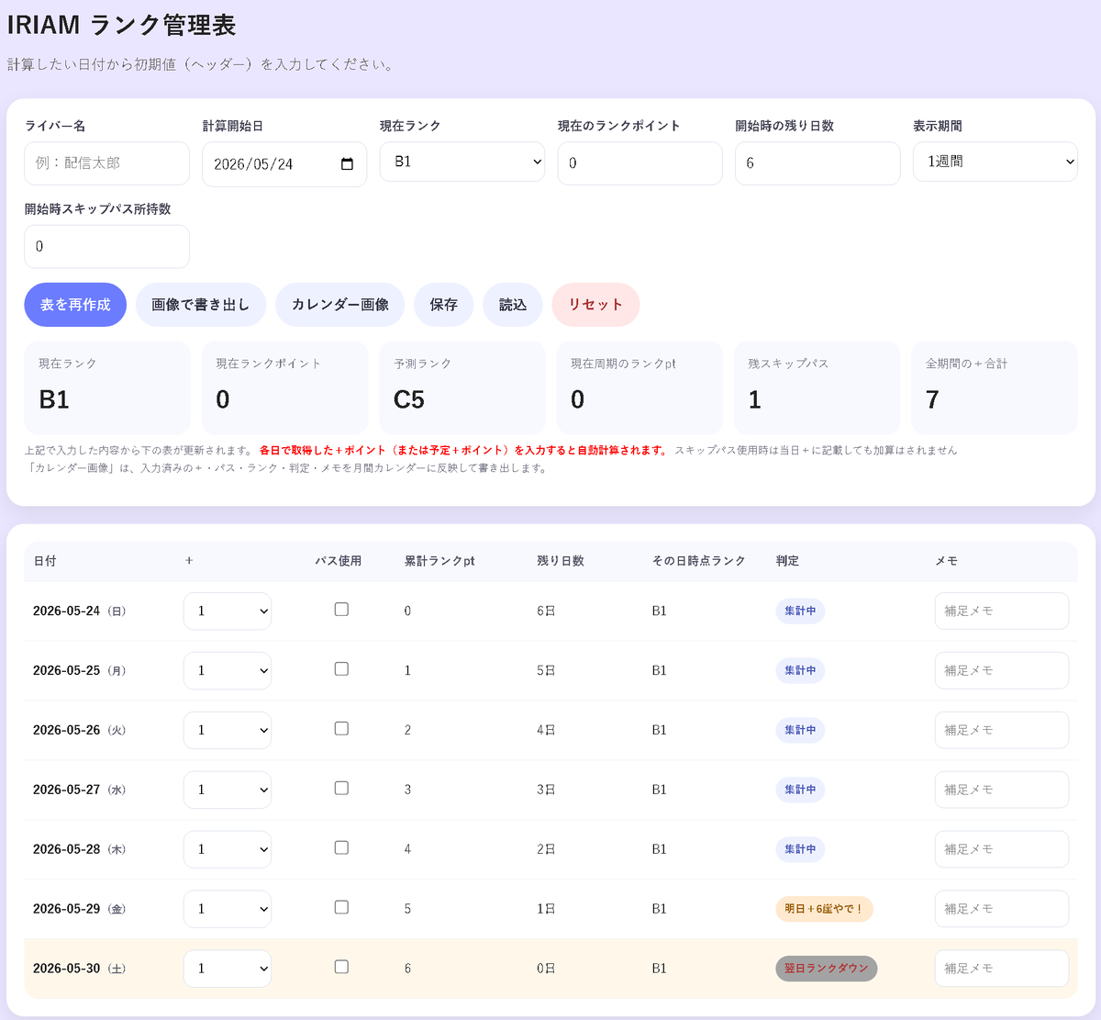Click the 現在のランクポイント input field
The height and width of the screenshot is (1020, 1101).
coord(639,163)
